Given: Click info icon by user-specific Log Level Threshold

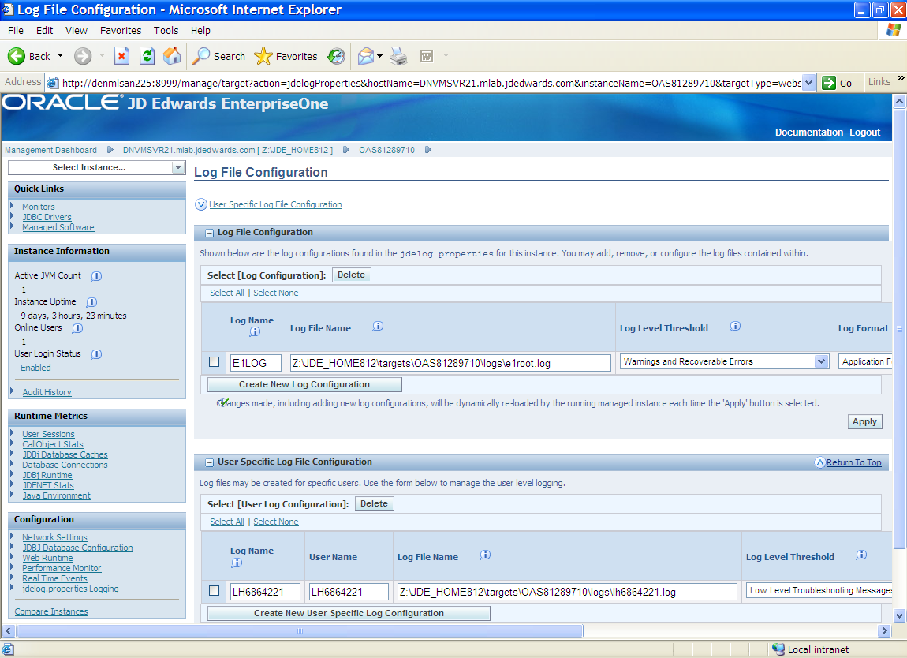Looking at the screenshot, I should 861,555.
